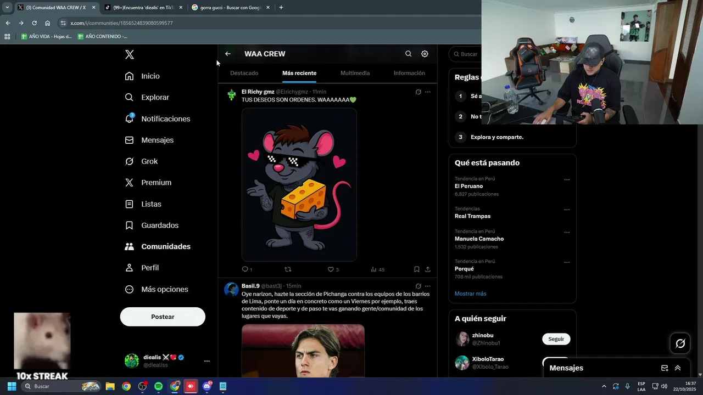703x395 pixels.
Task: Open XiboloTarao suggested profile
Action: [488, 359]
